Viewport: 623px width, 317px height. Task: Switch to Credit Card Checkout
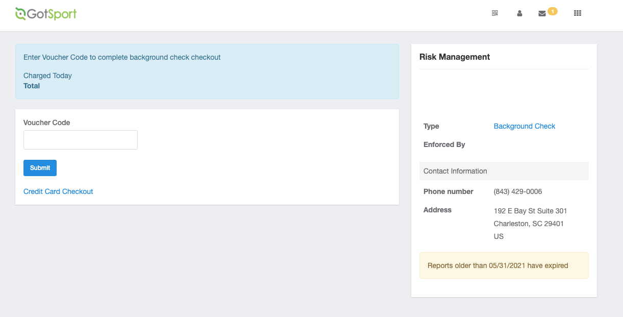58,191
